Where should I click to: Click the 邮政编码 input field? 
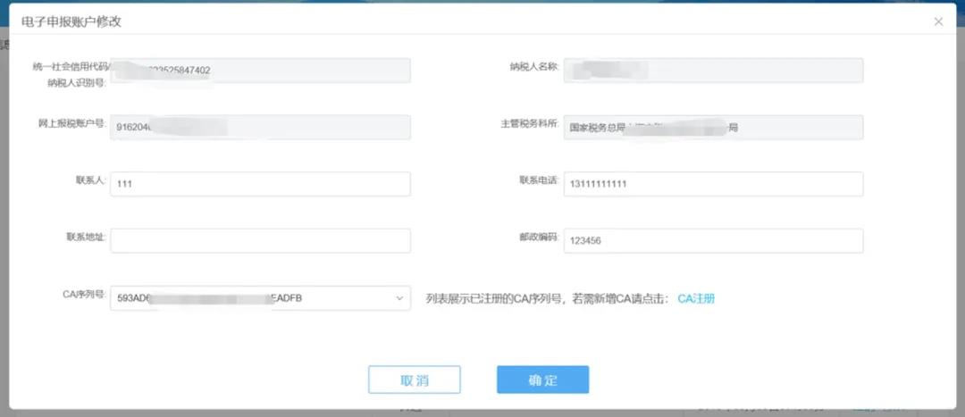[x=713, y=240]
